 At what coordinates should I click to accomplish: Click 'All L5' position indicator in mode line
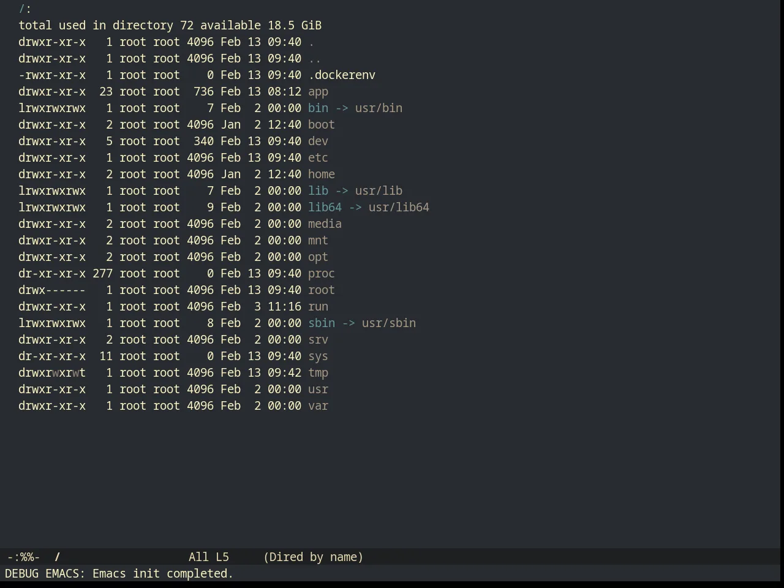click(209, 557)
